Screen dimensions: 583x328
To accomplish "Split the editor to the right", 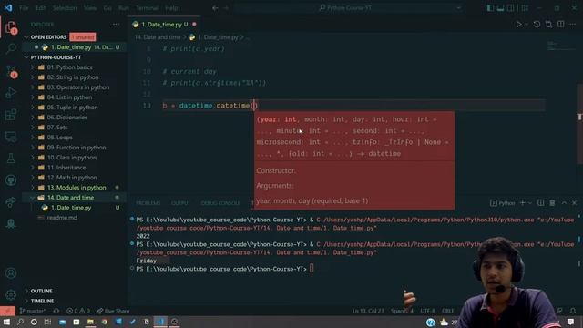I will [561, 25].
